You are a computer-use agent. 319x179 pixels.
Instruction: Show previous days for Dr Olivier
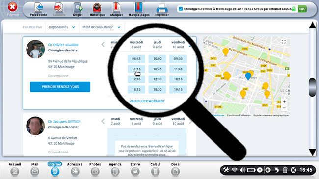point(103,44)
